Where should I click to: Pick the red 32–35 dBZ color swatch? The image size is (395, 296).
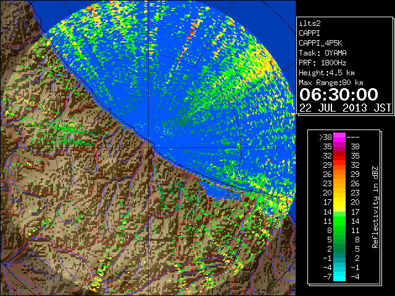click(x=339, y=156)
